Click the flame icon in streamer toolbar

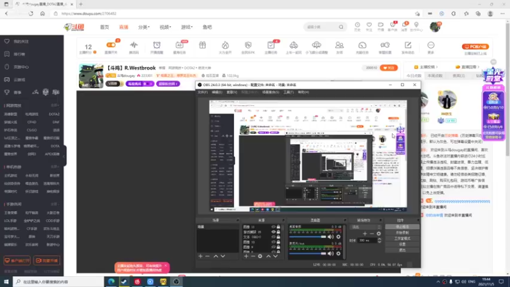pyautogui.click(x=225, y=45)
